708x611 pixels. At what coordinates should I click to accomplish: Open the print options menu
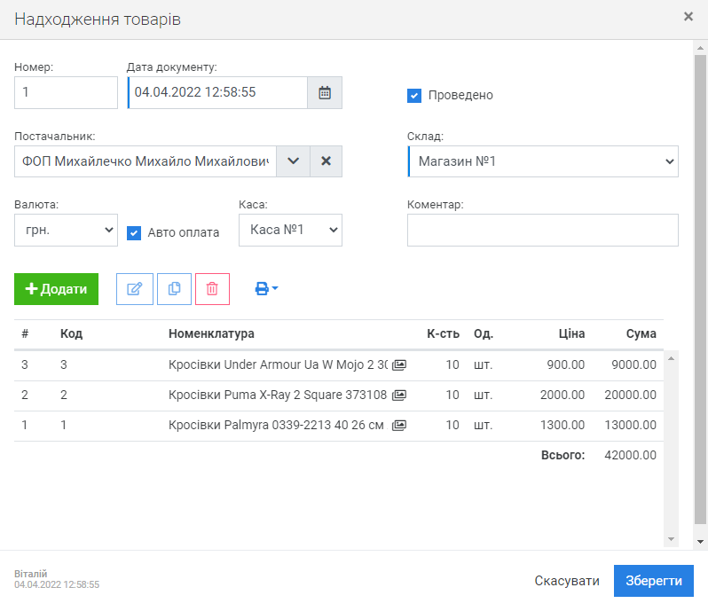[266, 289]
